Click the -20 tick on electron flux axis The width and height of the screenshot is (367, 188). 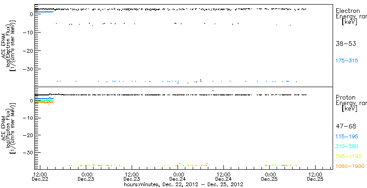point(29,51)
